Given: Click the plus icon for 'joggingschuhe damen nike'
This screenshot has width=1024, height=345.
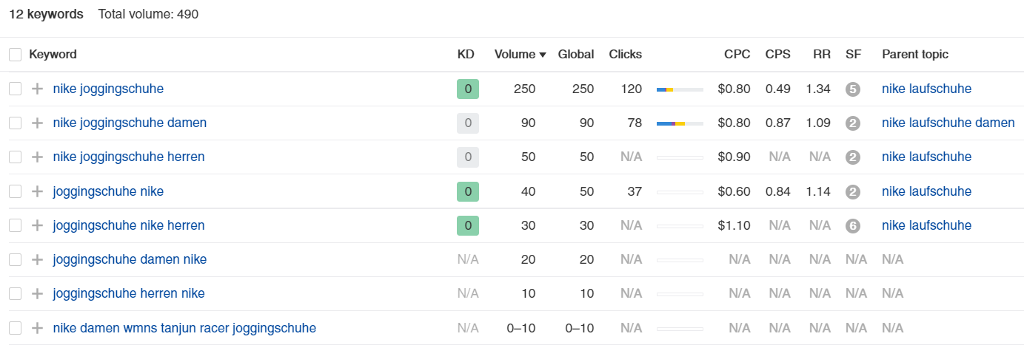Looking at the screenshot, I should click(38, 259).
